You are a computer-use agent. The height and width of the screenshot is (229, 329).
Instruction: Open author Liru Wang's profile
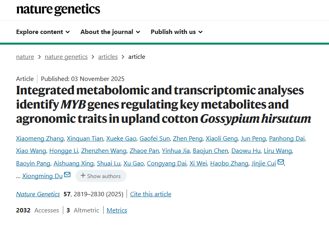(278, 151)
